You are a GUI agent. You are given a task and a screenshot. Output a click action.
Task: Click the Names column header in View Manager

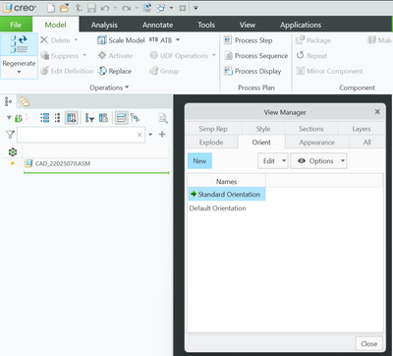tap(226, 181)
